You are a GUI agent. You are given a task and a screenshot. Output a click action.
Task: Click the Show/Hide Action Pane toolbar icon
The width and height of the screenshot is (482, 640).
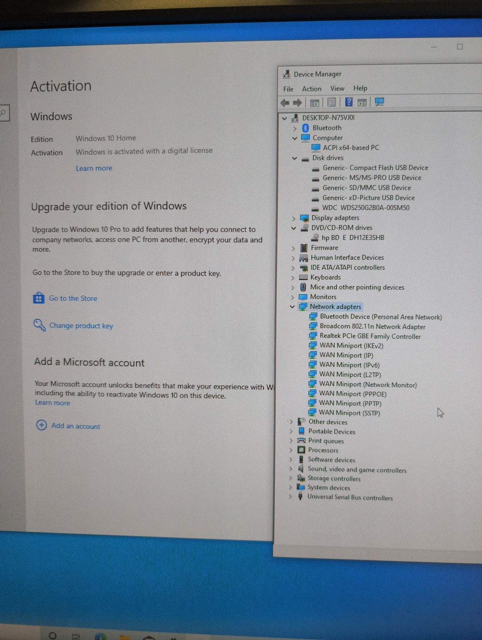tap(362, 102)
